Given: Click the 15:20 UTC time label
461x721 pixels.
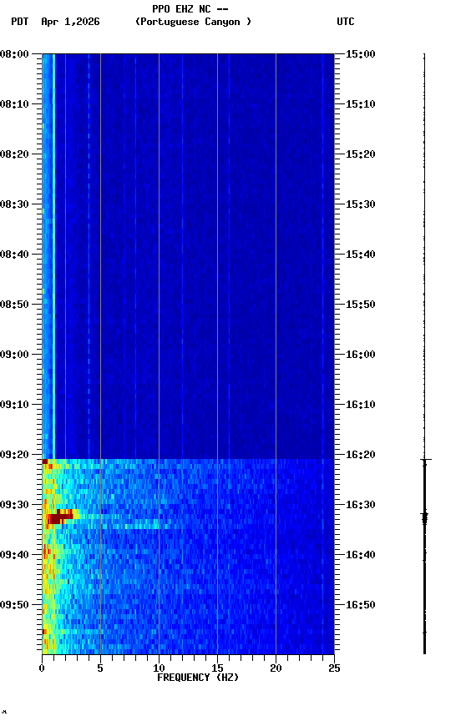Looking at the screenshot, I should click(x=361, y=154).
